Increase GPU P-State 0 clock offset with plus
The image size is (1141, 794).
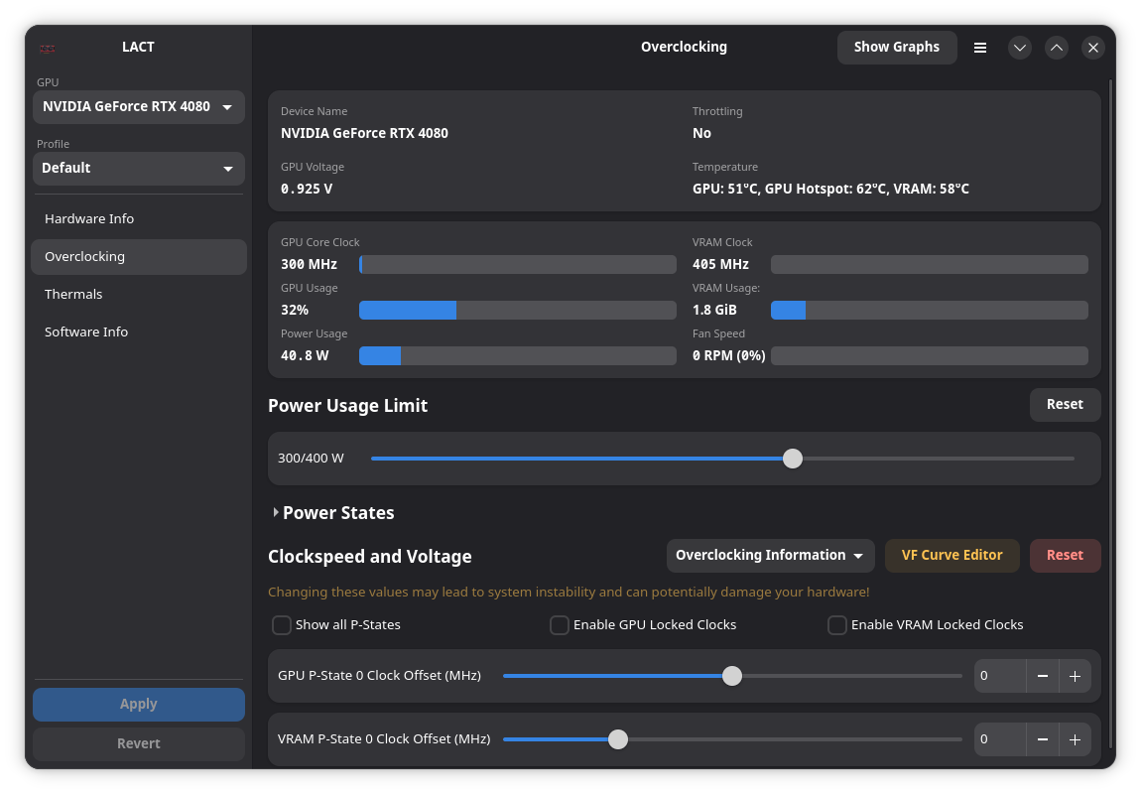coord(1075,676)
